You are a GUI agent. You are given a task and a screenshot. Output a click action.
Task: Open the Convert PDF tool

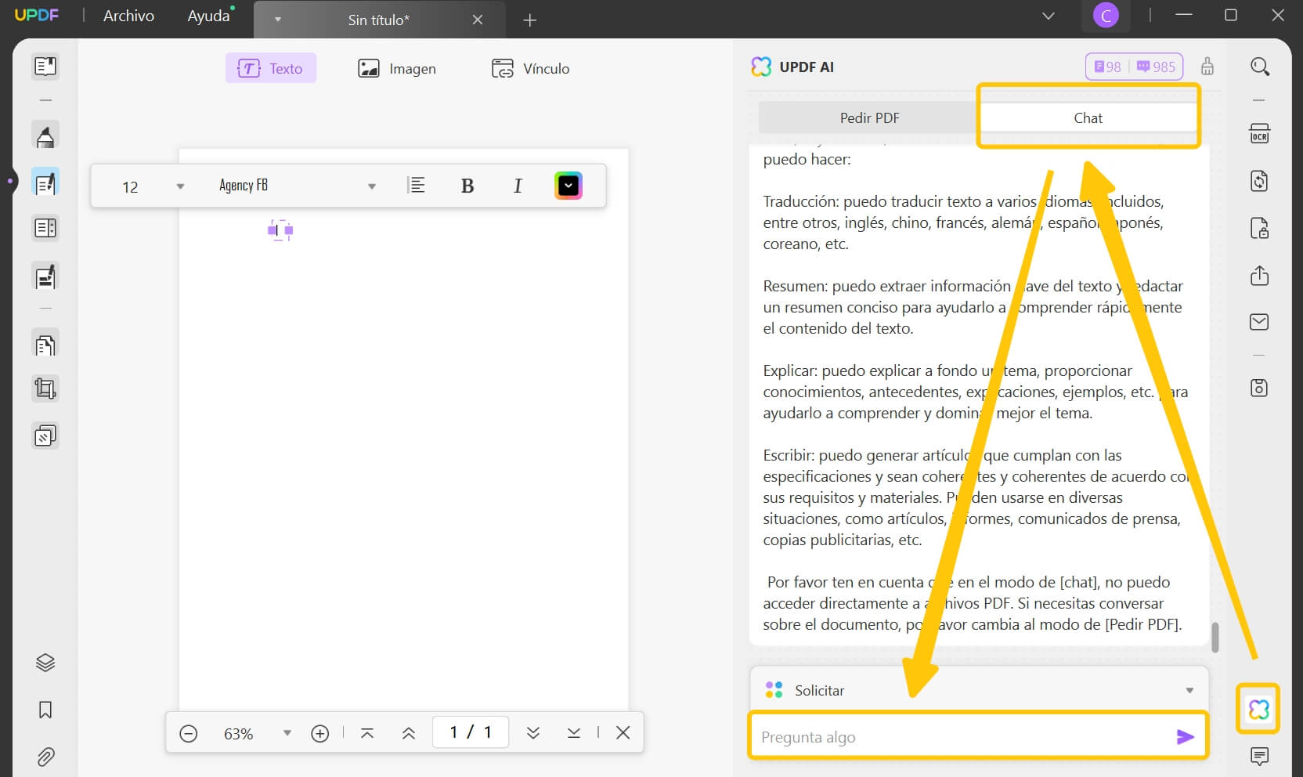(x=1259, y=181)
